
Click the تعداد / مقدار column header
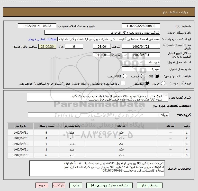[x=46, y=126]
